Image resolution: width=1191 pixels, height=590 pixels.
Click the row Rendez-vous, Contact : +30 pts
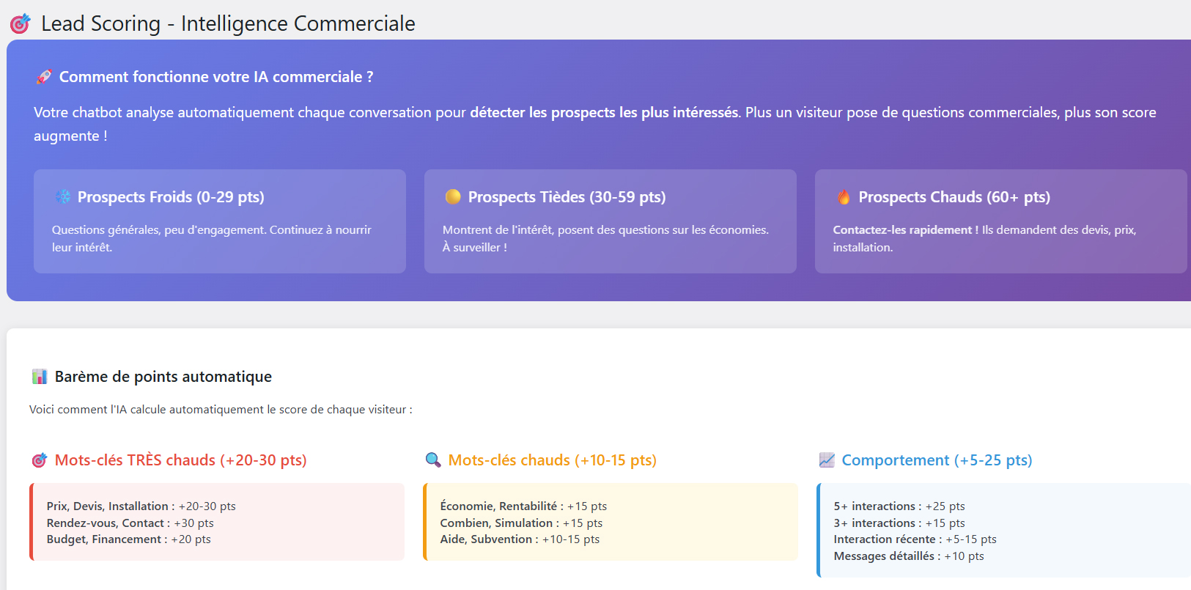point(130,523)
